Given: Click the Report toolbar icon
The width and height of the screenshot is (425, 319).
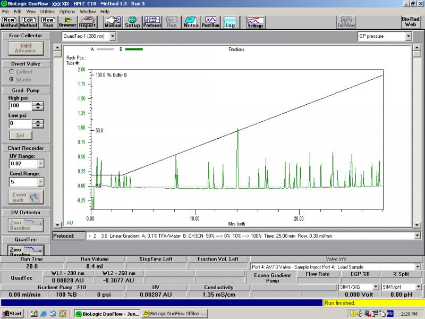Looking at the screenshot, I should tap(87, 22).
